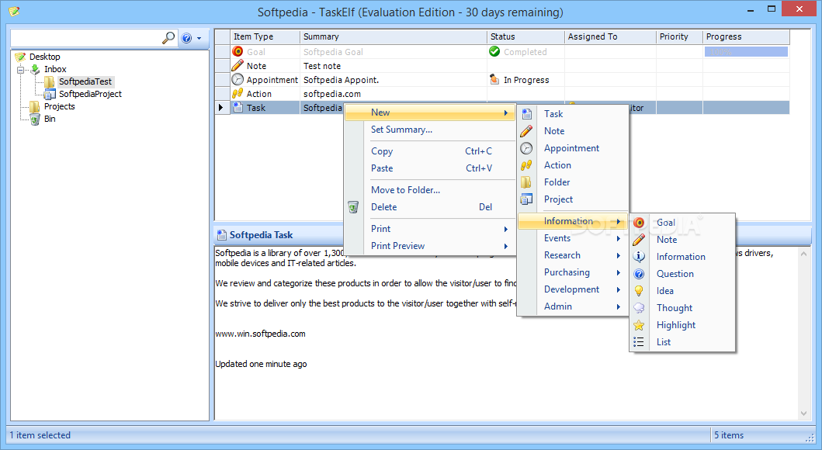Click the In Progress status icon
822x450 pixels.
494,80
